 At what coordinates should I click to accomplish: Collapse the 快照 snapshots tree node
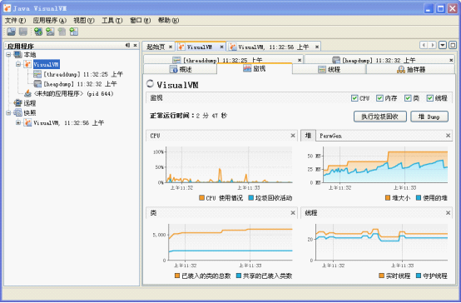[8, 112]
